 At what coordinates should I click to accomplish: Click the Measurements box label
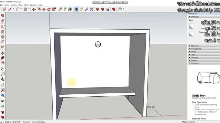(188, 122)
